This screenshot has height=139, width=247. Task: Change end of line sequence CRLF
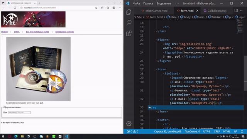pos(217,131)
